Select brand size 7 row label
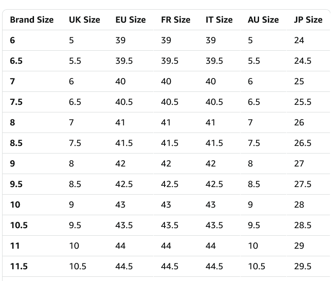This screenshot has height=281, width=335. click(x=13, y=81)
